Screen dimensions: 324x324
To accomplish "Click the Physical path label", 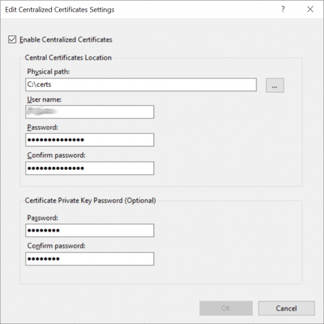I will (49, 72).
